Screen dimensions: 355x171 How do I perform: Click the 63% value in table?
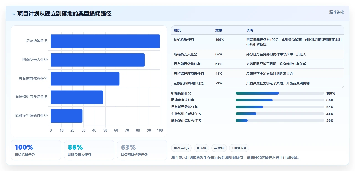click(x=219, y=64)
